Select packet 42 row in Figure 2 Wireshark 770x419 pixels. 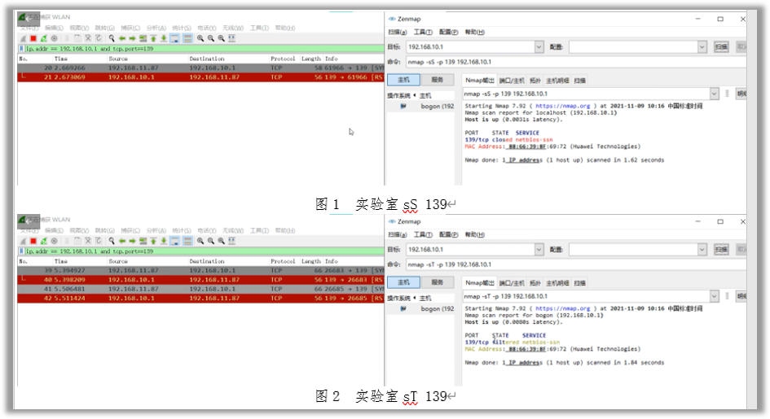[x=200, y=299]
